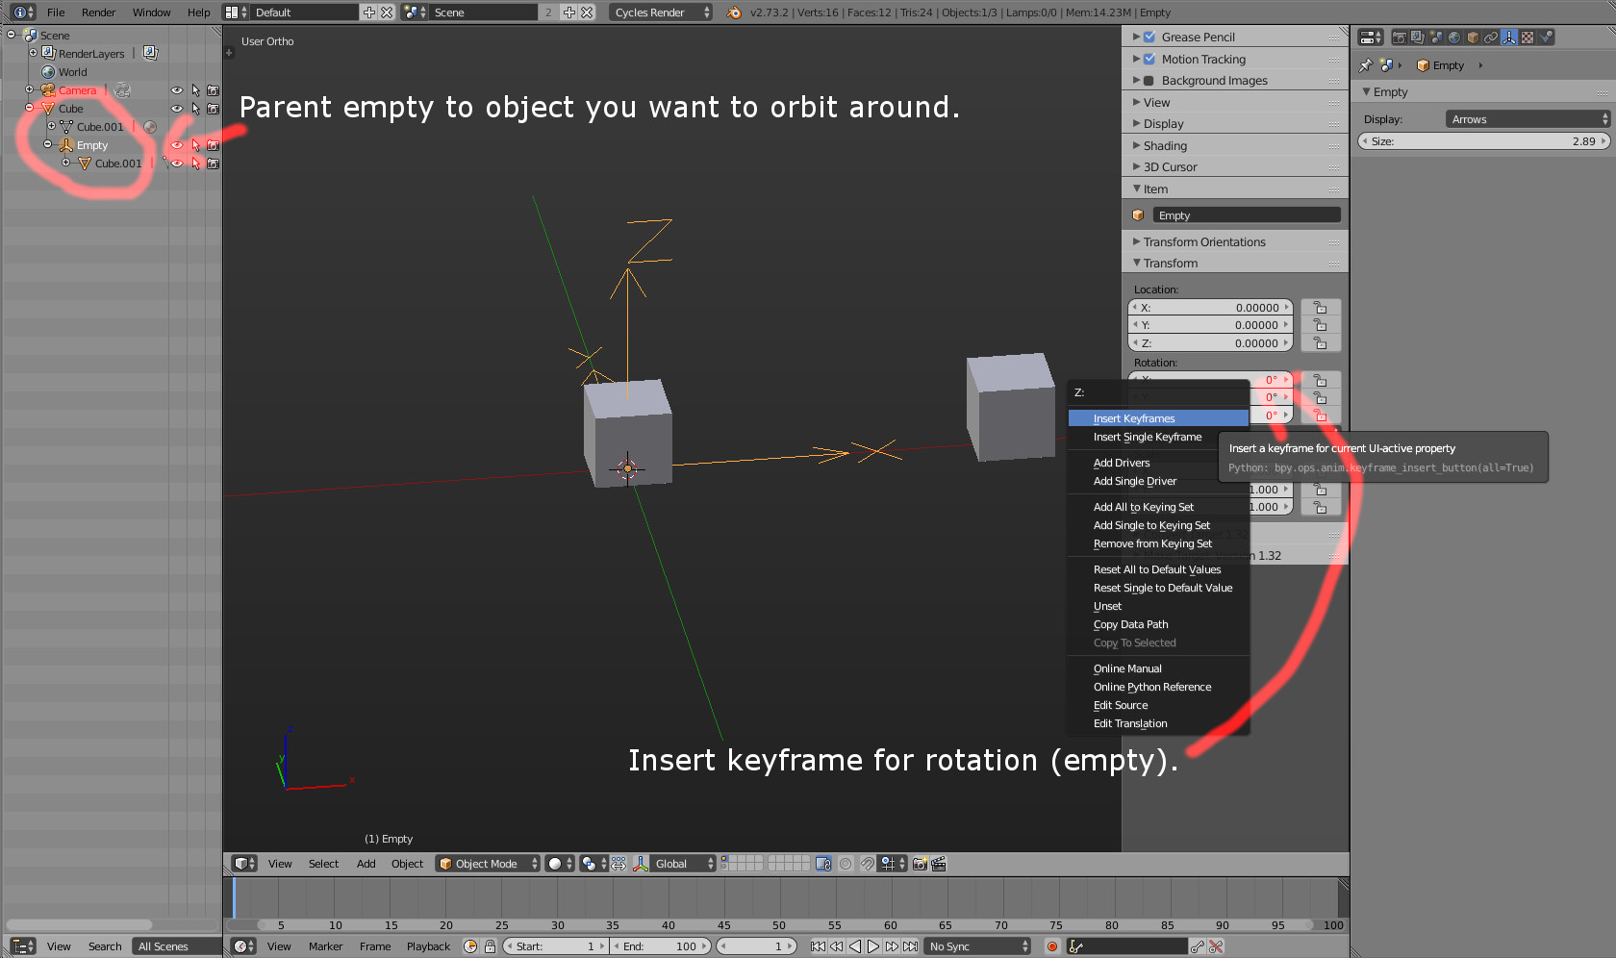Open the World properties tab

click(1454, 38)
